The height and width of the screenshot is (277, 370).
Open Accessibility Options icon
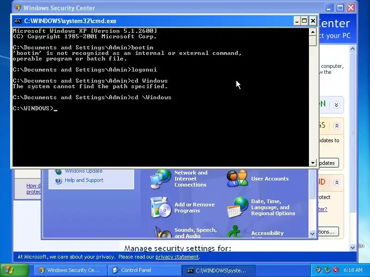234,232
